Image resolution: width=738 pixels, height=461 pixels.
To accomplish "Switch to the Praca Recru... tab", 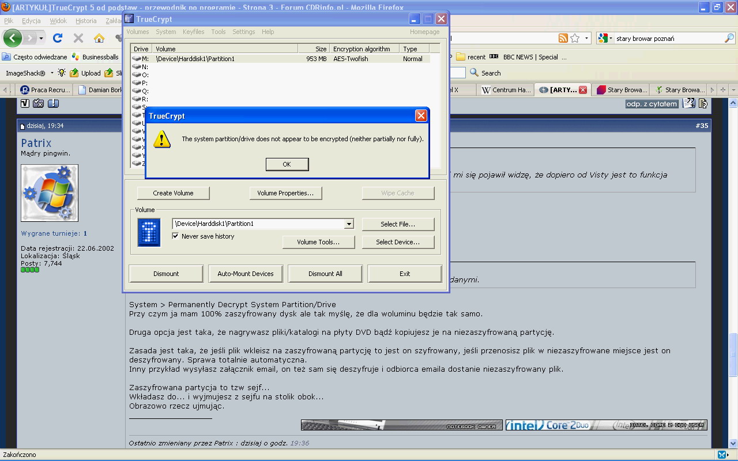I will [44, 90].
